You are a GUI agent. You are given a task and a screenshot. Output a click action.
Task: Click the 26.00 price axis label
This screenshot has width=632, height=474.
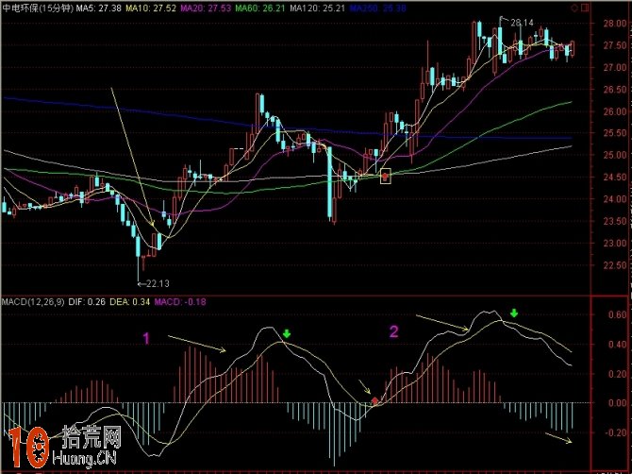point(615,111)
